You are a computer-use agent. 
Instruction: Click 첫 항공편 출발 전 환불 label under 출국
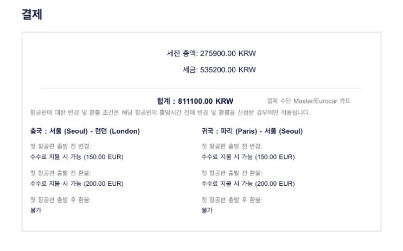point(60,173)
